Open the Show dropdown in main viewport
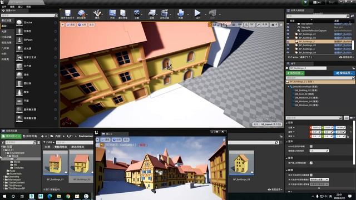The image size is (356, 200). pyautogui.click(x=91, y=24)
